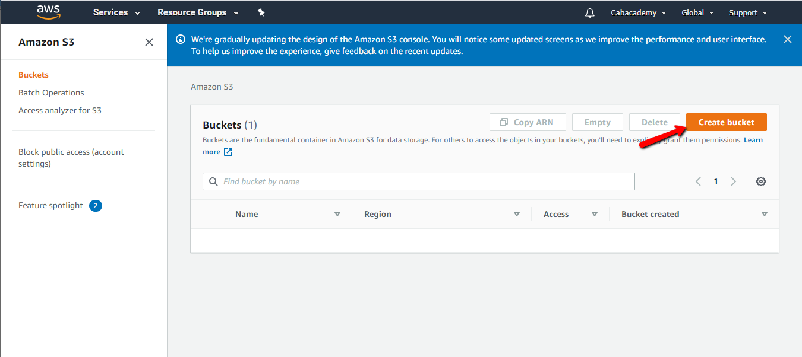
Task: Click the search magnifier icon
Action: click(213, 181)
